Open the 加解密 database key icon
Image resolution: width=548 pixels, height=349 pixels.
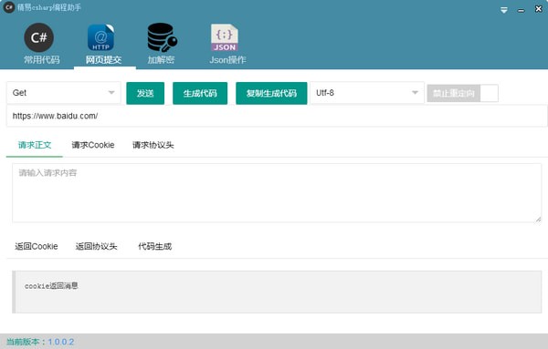(x=162, y=37)
